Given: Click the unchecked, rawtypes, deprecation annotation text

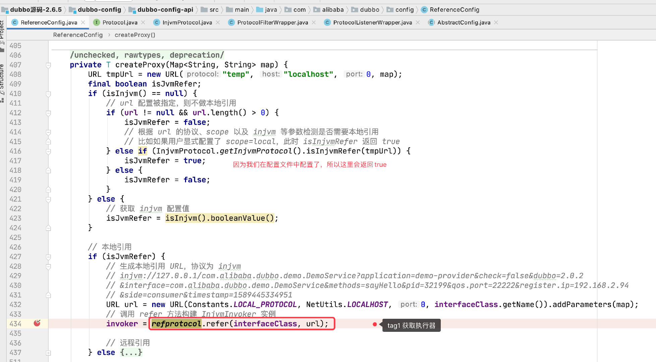Looking at the screenshot, I should click(147, 55).
